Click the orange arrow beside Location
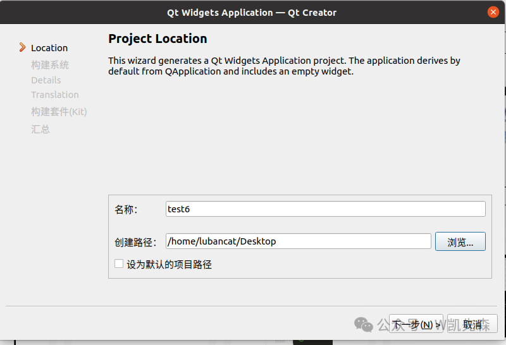 (x=23, y=47)
